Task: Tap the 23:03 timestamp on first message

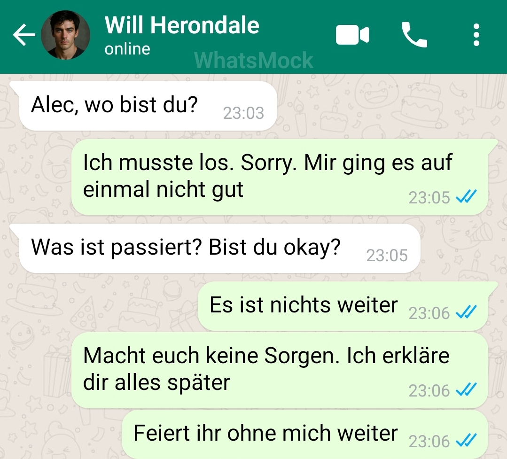Action: click(x=243, y=113)
